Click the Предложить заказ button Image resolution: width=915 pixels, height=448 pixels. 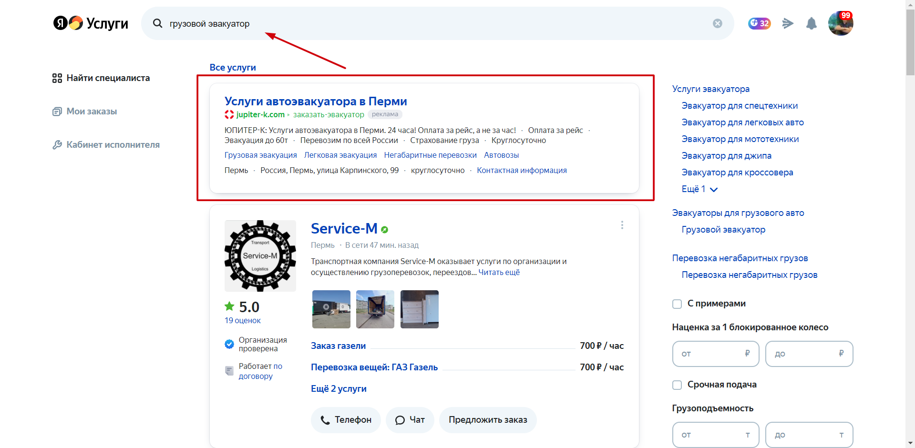[x=488, y=420]
